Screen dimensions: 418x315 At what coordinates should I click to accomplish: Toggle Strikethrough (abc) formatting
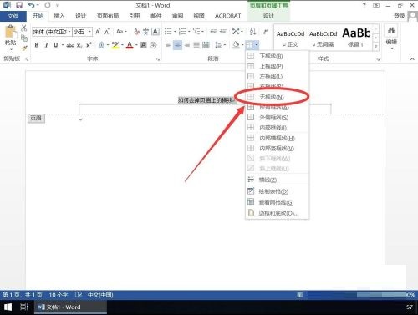point(70,45)
